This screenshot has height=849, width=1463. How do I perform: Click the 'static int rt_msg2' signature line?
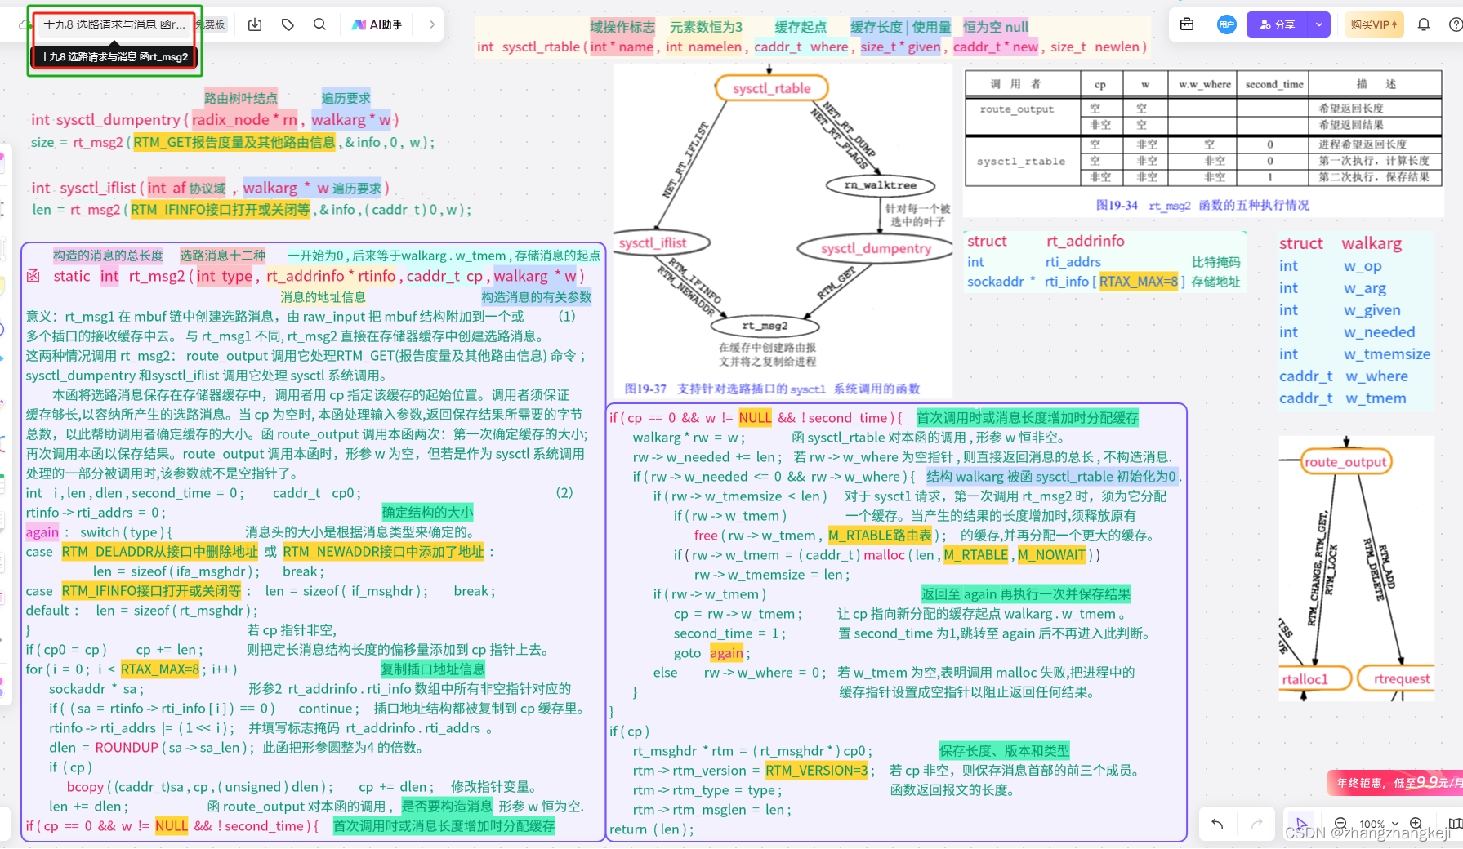319,276
